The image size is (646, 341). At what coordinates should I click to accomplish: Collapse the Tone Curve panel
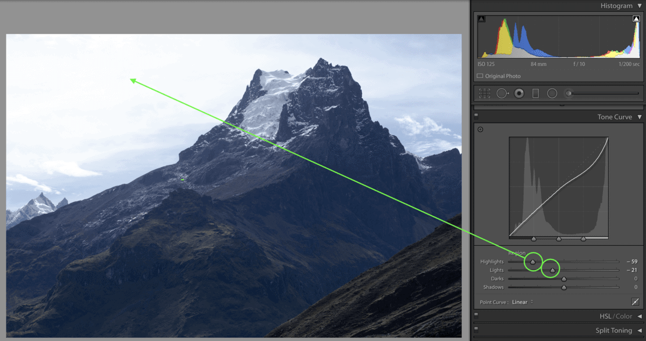640,117
